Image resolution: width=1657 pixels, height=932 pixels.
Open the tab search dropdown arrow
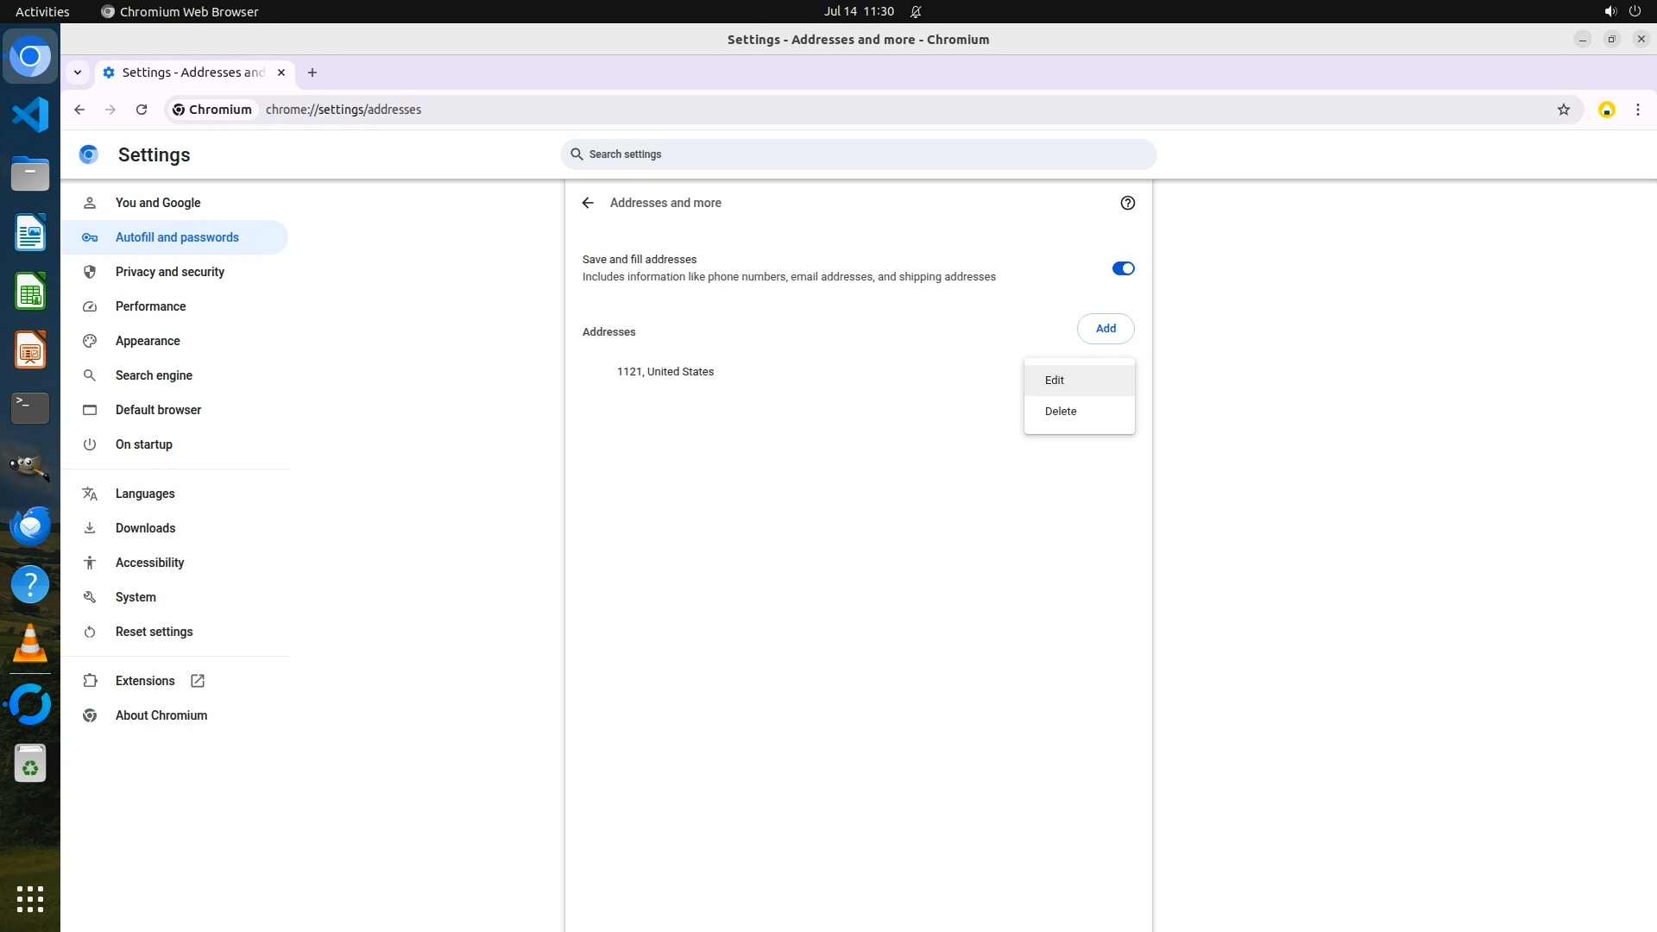point(78,72)
